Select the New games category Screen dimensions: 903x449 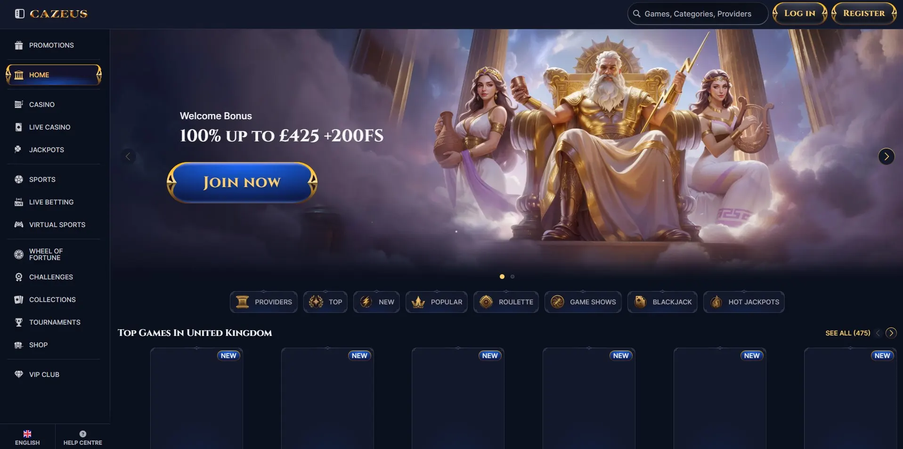point(377,302)
